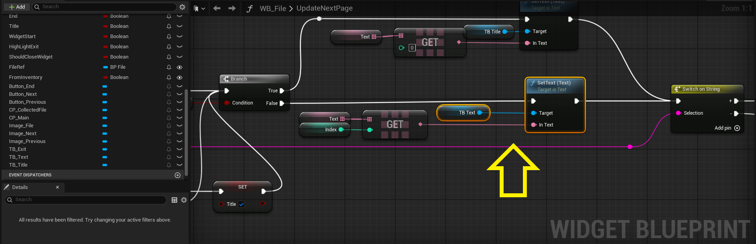Open Details panel settings gear
Viewport: 756px width, 244px height.
pos(184,200)
